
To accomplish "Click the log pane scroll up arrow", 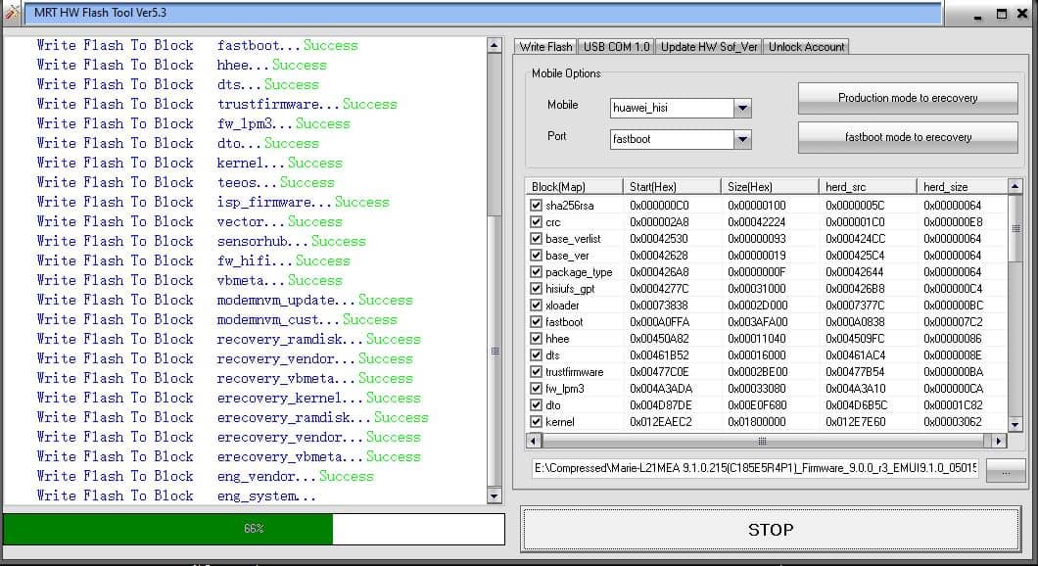I will click(x=494, y=45).
